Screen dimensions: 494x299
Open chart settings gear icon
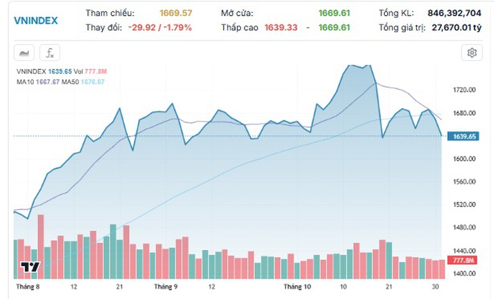(x=472, y=53)
